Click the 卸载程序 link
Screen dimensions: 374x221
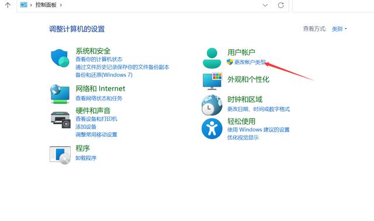[86, 158]
